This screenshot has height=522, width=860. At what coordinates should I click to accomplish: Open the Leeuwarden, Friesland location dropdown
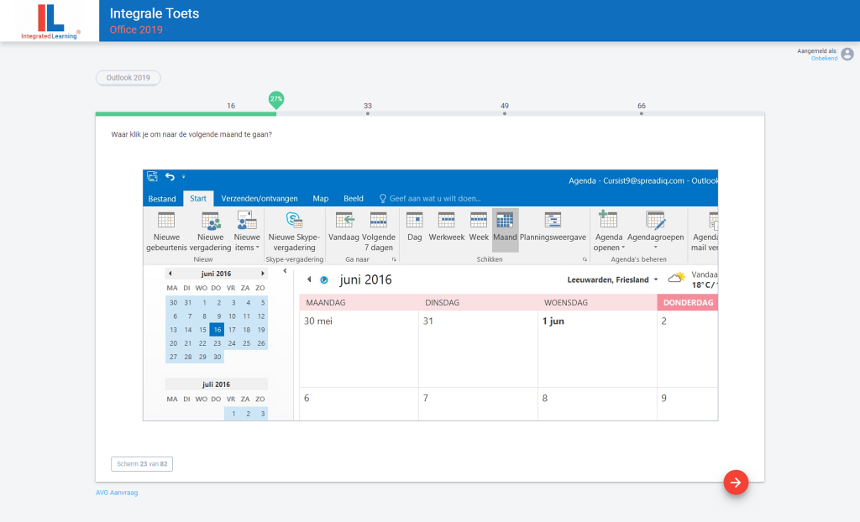click(613, 279)
